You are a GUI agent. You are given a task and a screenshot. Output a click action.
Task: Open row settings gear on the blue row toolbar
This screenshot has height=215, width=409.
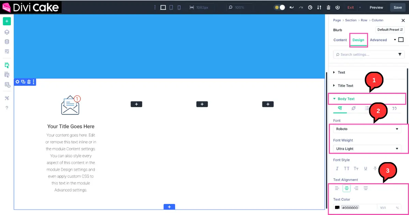[17, 82]
